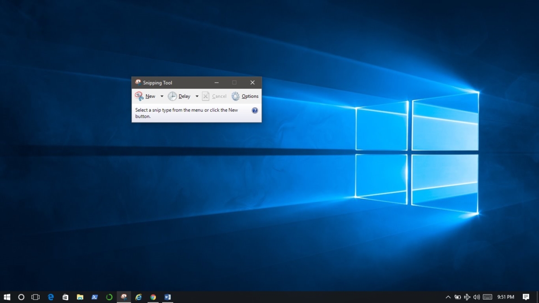Image resolution: width=539 pixels, height=303 pixels.
Task: Open the Microsoft Store from the taskbar
Action: point(65,297)
